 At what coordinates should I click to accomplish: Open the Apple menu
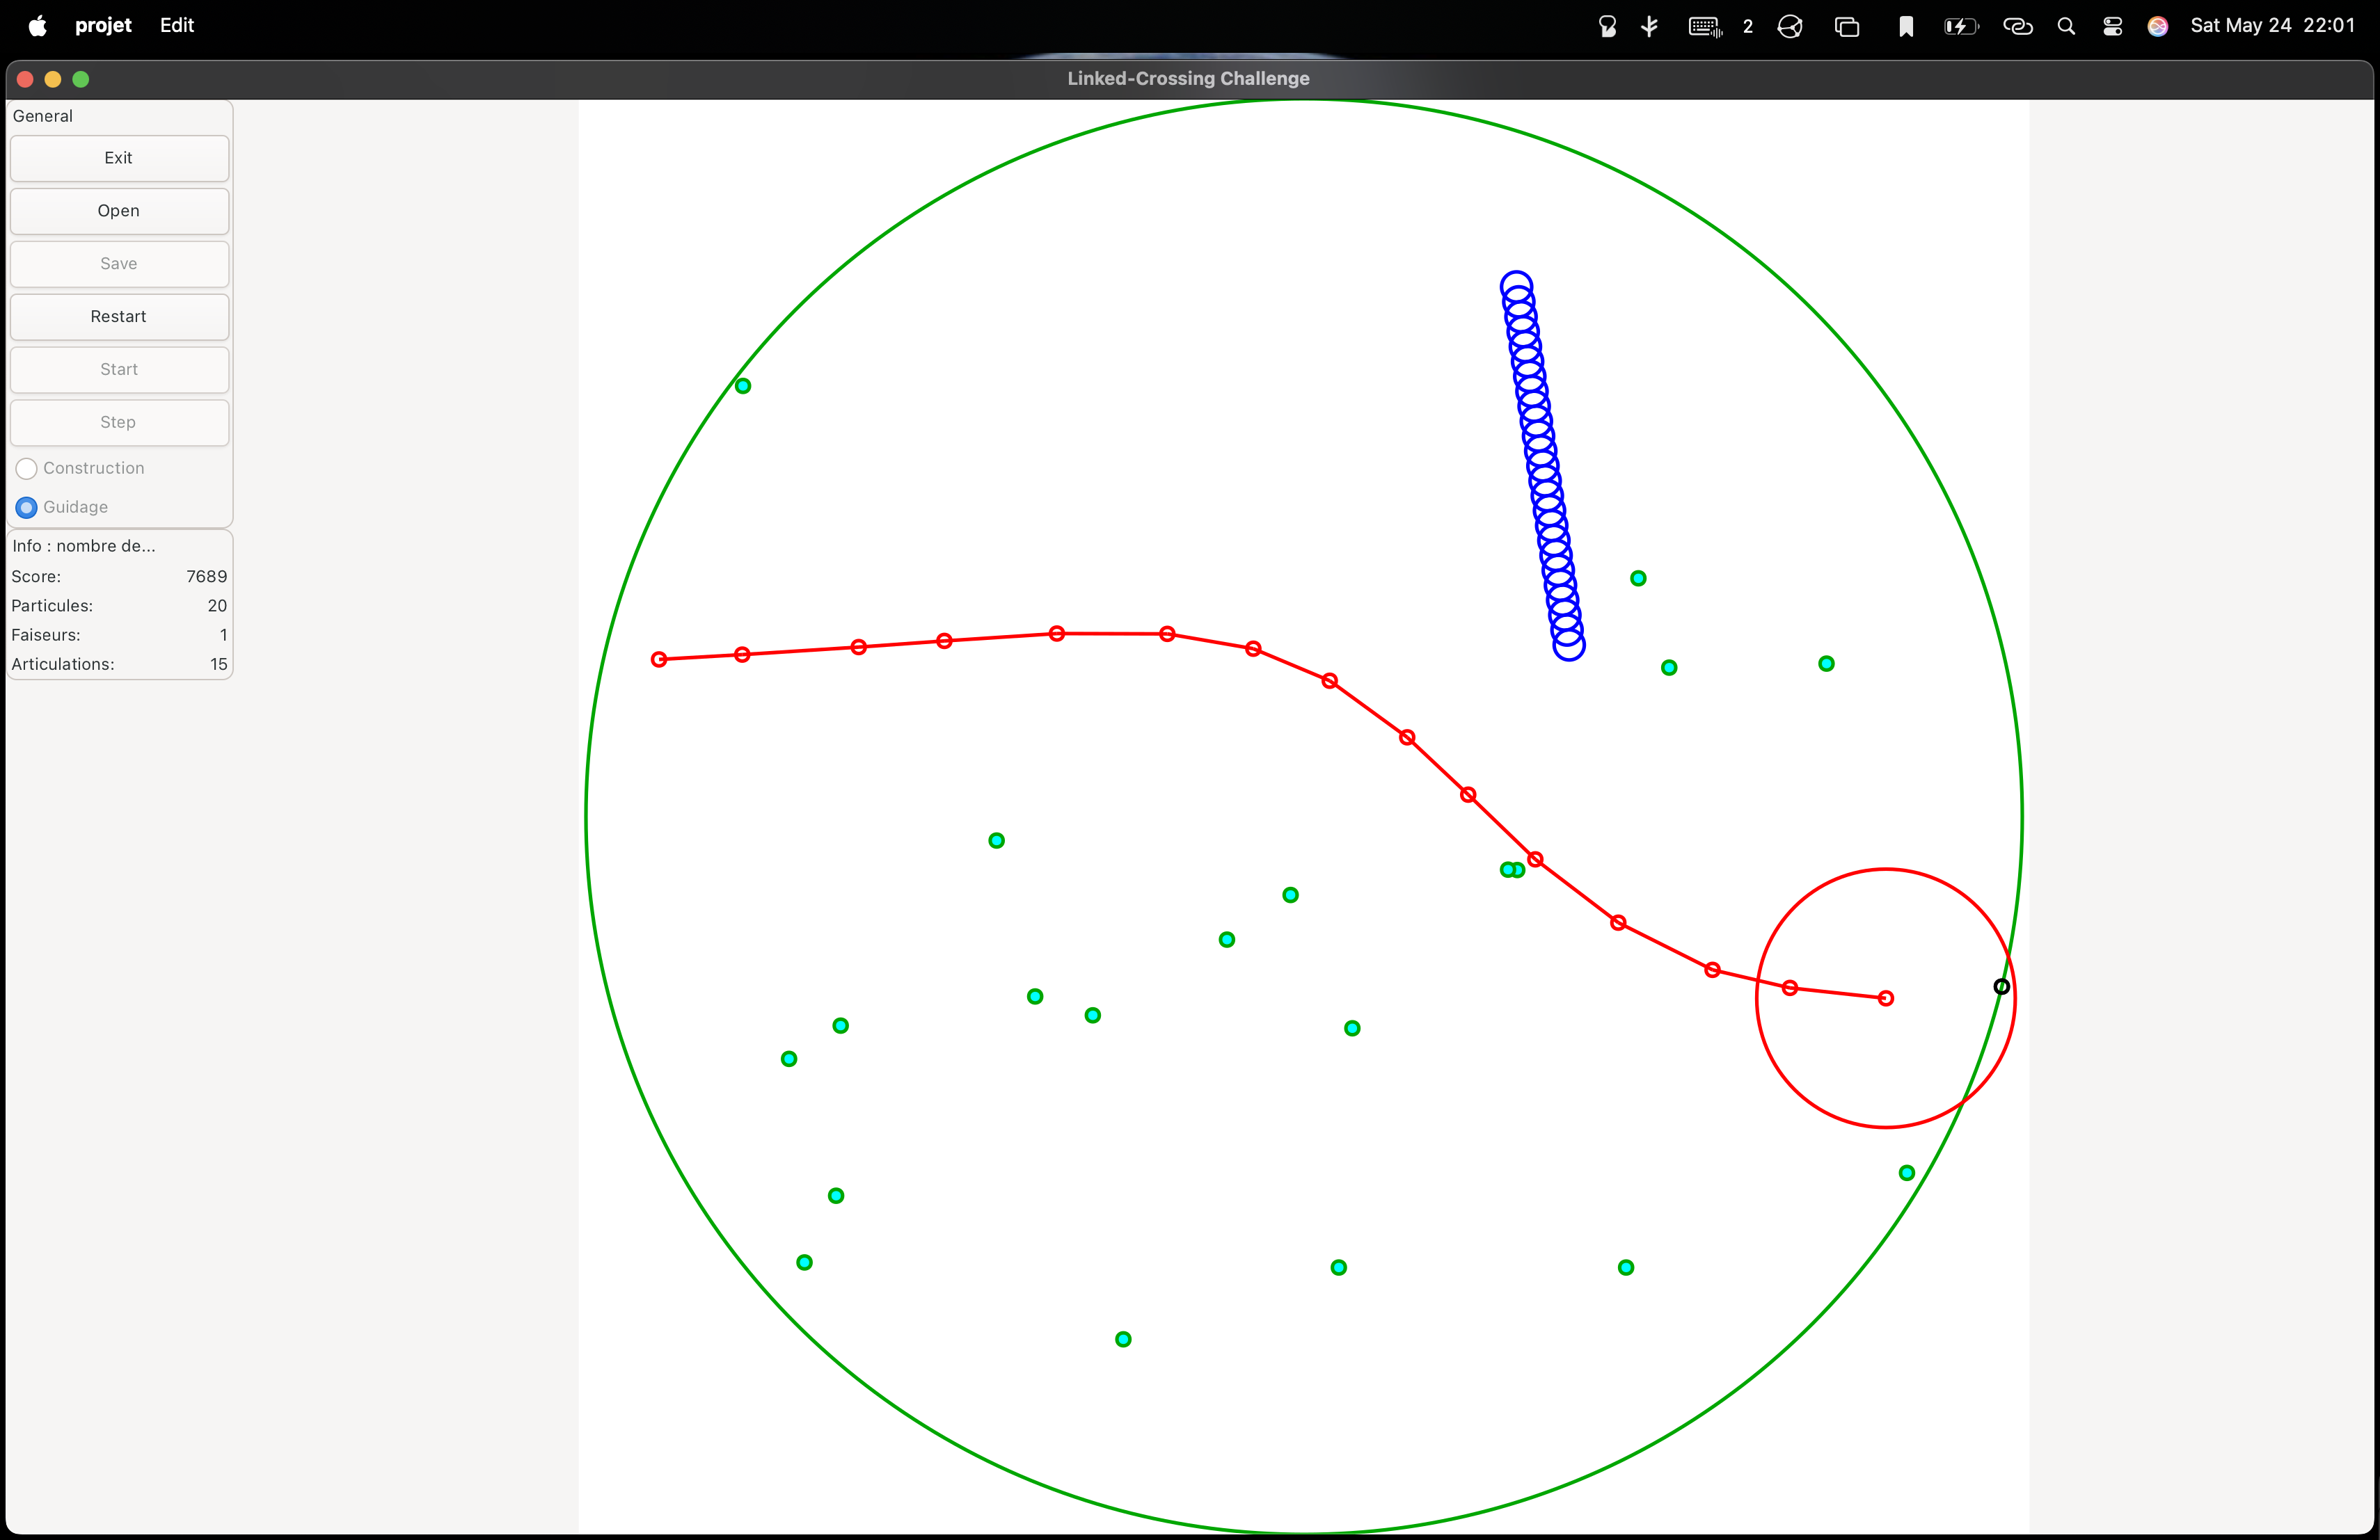(x=38, y=26)
